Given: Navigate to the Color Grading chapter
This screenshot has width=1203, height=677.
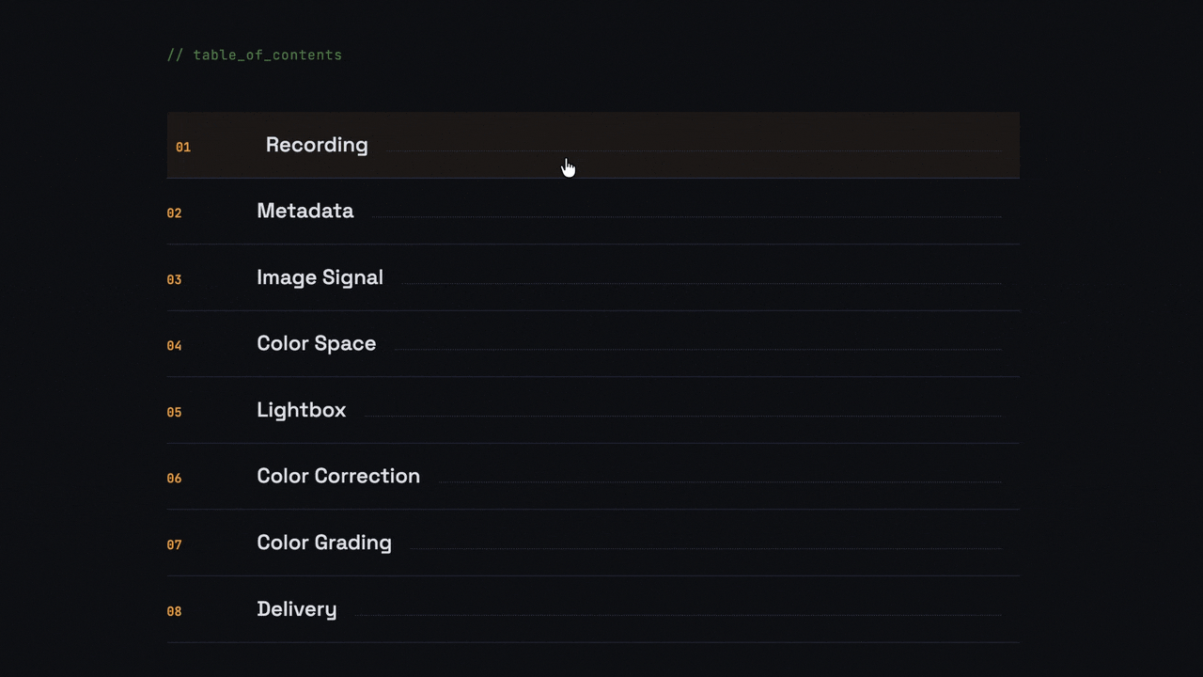Looking at the screenshot, I should click(323, 543).
